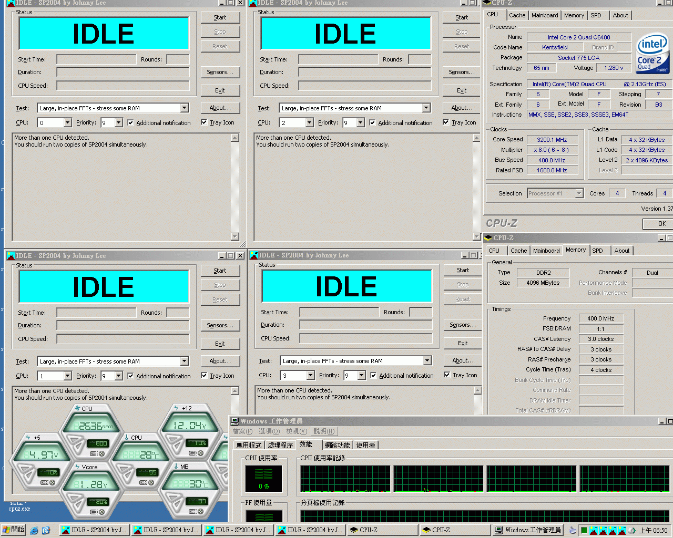The width and height of the screenshot is (673, 538).
Task: Close the Vcore sensor with its X icon
Action: (102, 512)
